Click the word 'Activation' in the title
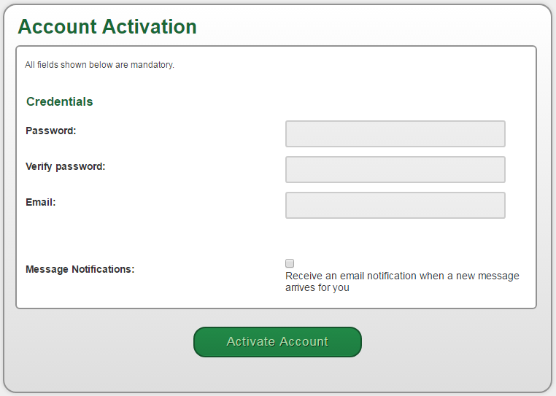The height and width of the screenshot is (396, 556). tap(150, 26)
